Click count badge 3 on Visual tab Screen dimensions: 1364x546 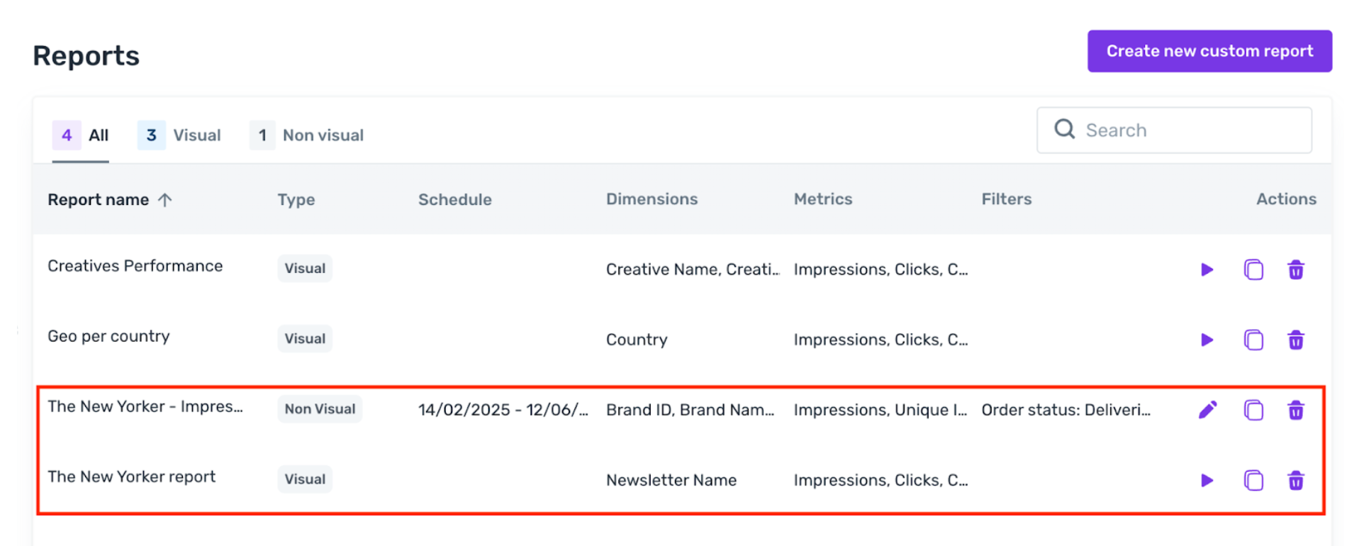(151, 135)
